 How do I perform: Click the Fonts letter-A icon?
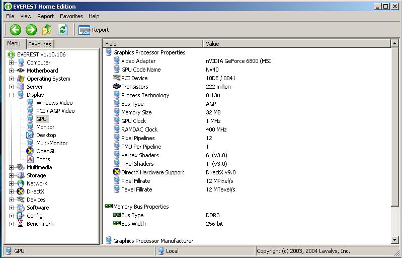pos(30,159)
